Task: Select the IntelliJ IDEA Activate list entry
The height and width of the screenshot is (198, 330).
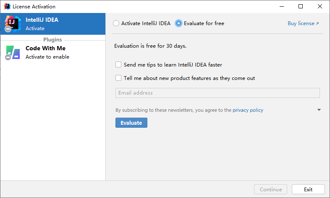Action: (x=53, y=24)
